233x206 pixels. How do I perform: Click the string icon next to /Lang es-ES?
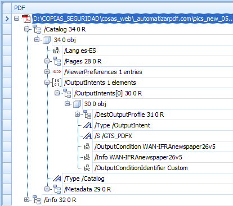[x=56, y=51]
